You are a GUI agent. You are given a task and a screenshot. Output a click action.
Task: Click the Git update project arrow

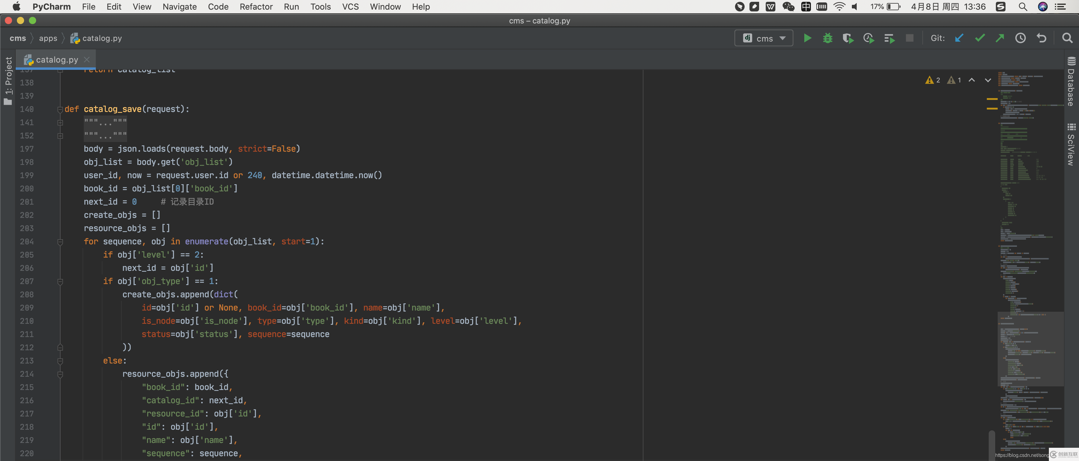959,38
